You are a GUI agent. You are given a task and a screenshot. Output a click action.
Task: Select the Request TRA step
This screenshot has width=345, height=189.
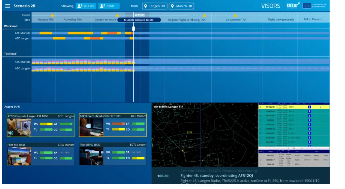pos(45,20)
